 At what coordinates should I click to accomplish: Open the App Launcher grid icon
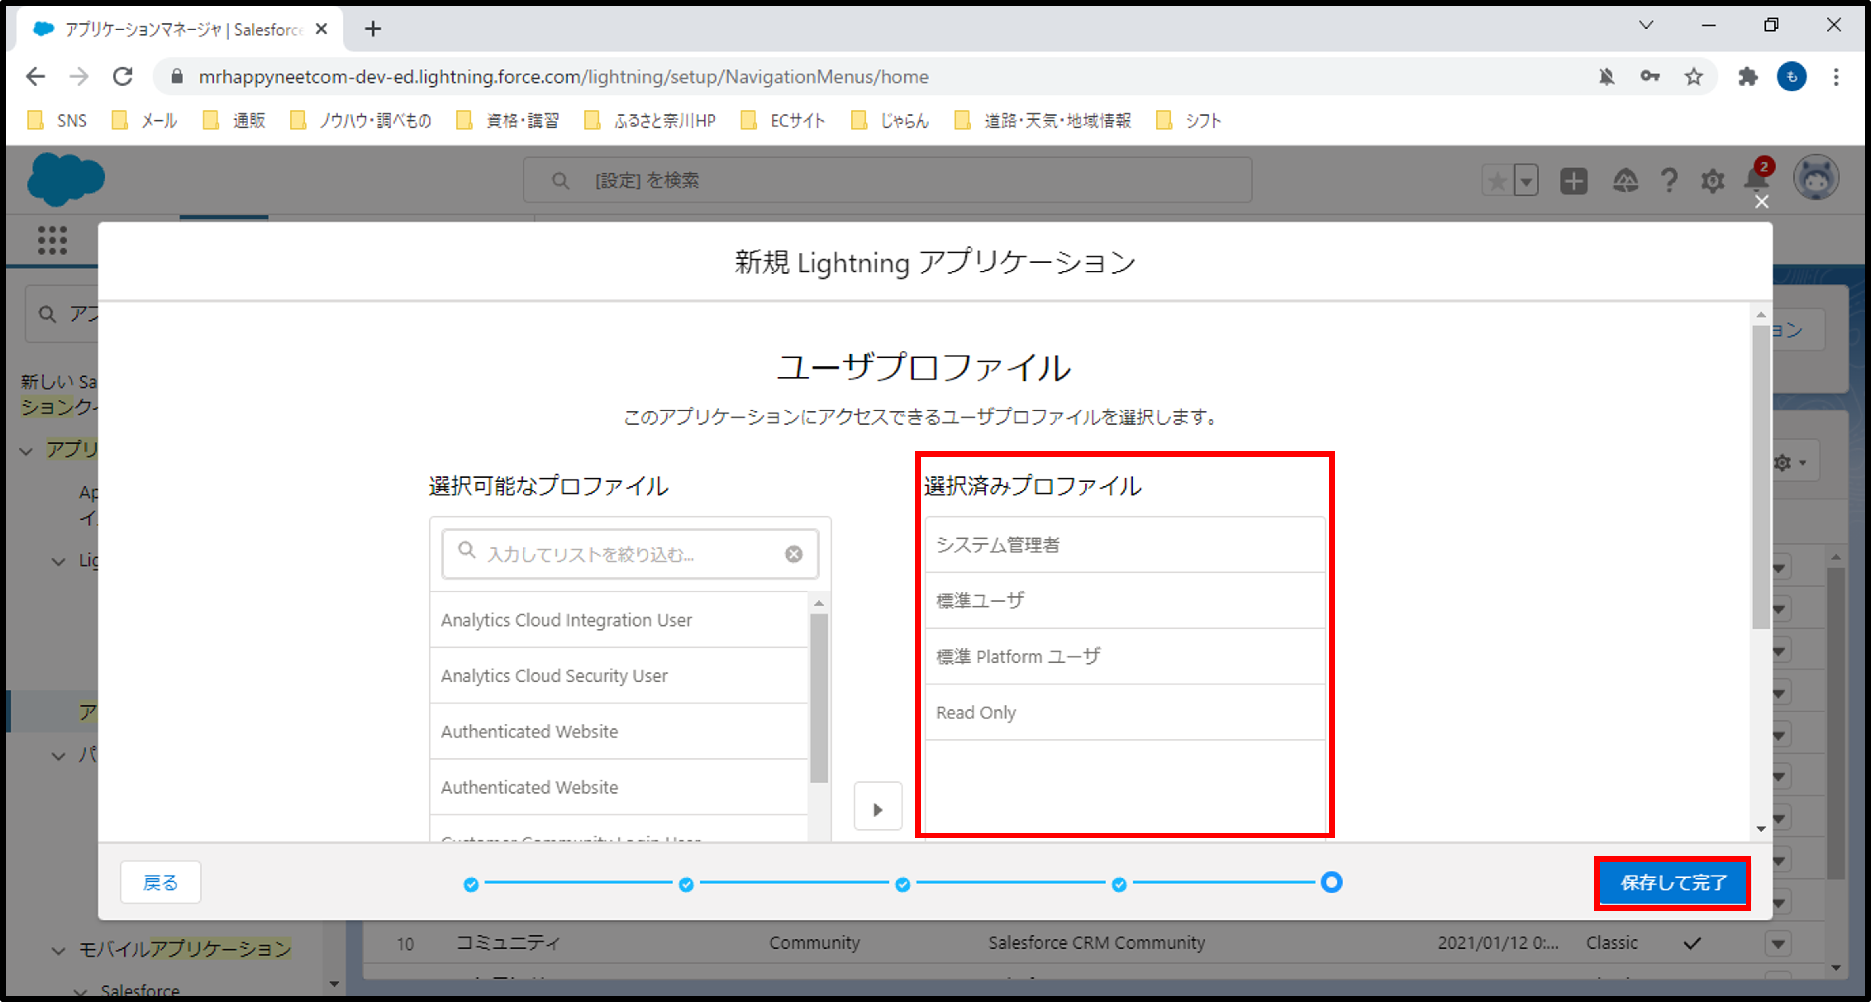click(52, 240)
